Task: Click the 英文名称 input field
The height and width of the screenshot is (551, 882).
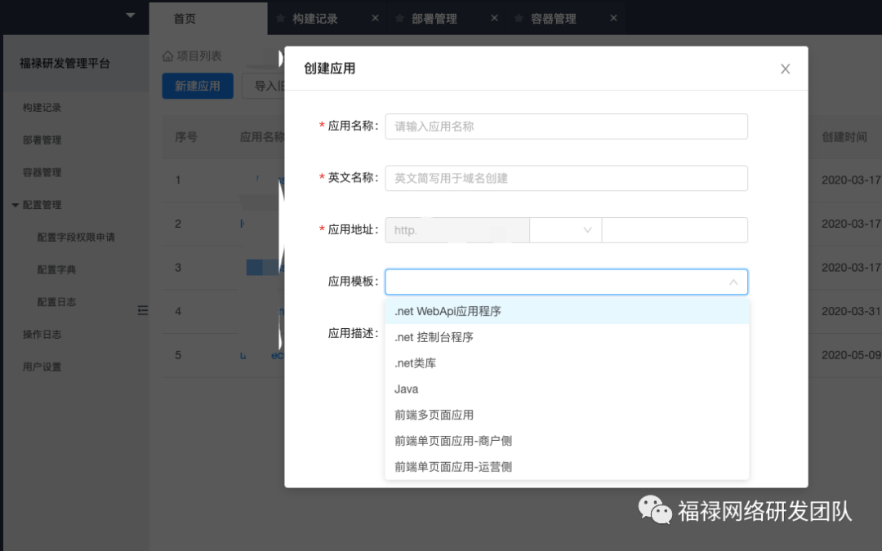Action: tap(567, 178)
